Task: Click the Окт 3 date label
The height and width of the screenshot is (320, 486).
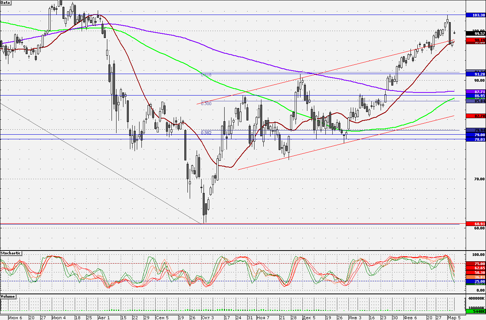Action: pos(208,317)
